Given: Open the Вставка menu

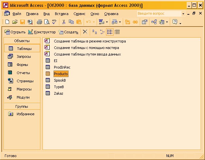Looking at the screenshot, I should 62,14.
